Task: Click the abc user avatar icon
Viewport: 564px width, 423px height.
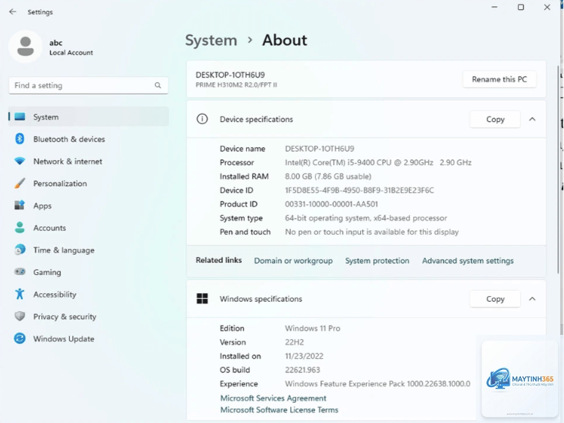Action: [25, 47]
